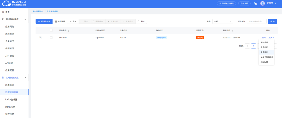
Task: Click the SqlServer database type cell
Action: pyautogui.click(x=100, y=38)
